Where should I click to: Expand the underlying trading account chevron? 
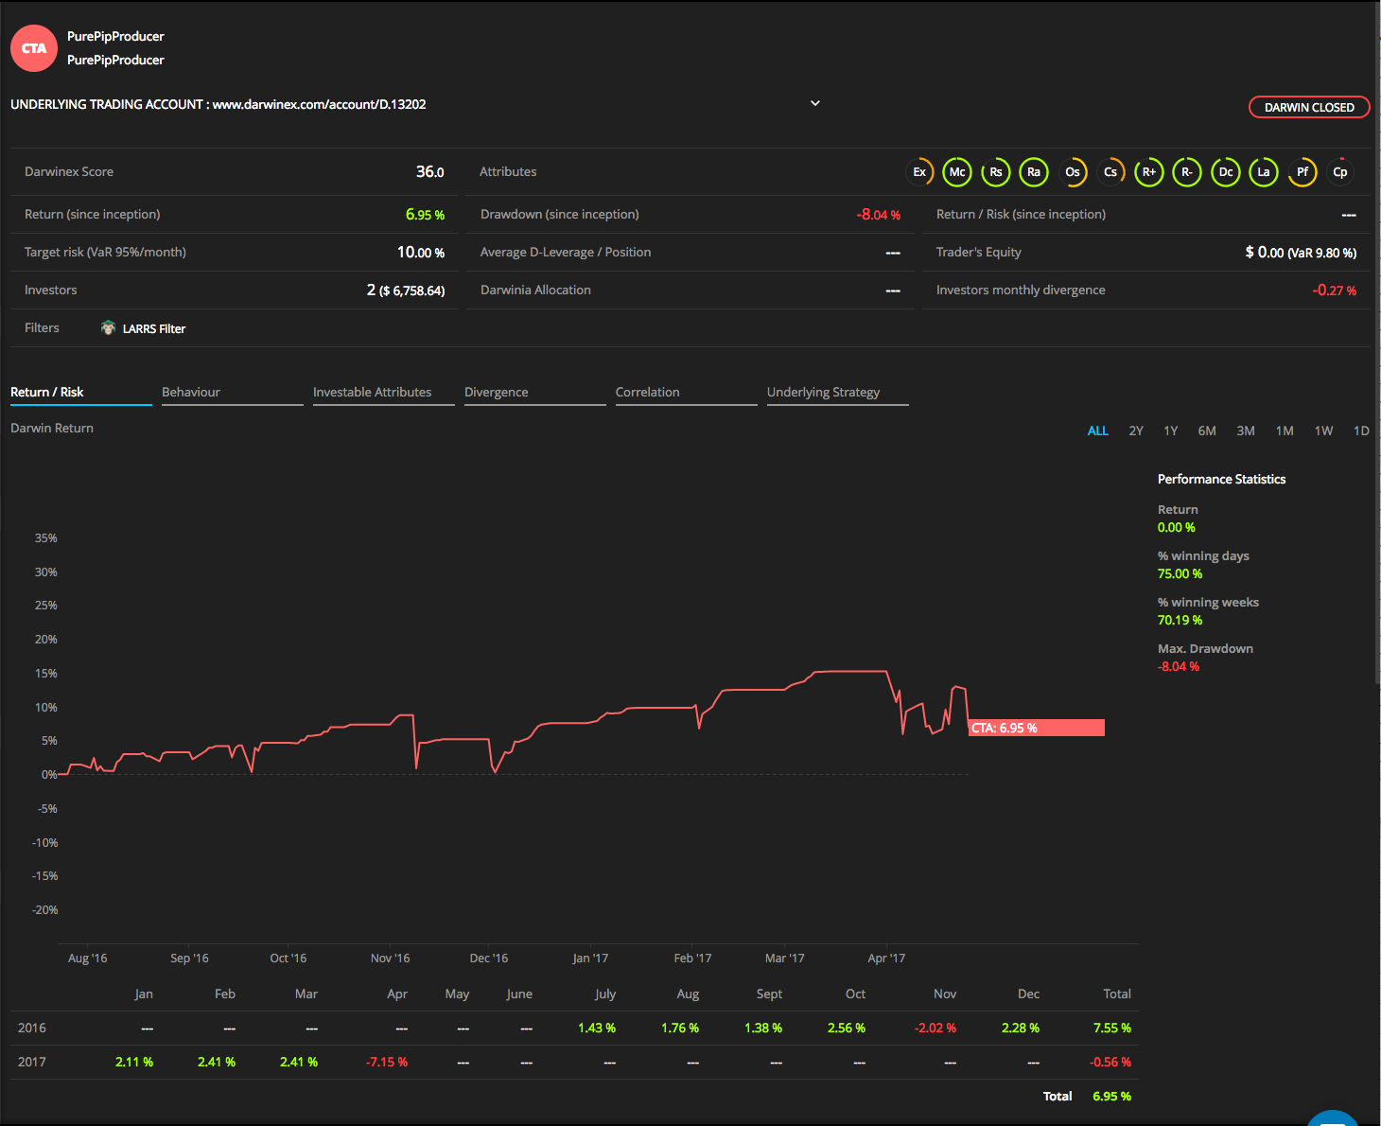[815, 103]
